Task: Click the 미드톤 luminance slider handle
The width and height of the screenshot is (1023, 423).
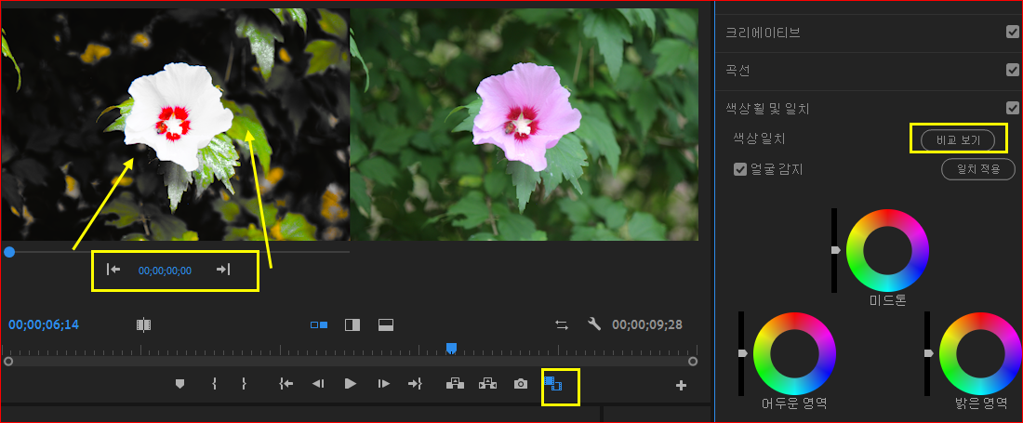Action: click(x=835, y=250)
